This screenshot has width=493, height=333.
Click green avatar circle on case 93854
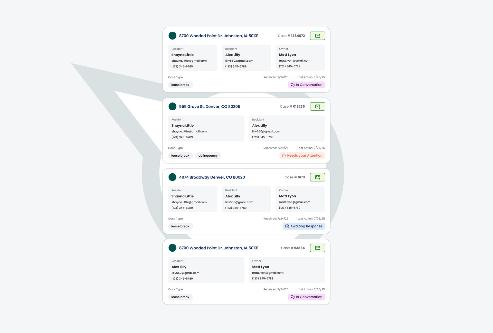point(172,248)
